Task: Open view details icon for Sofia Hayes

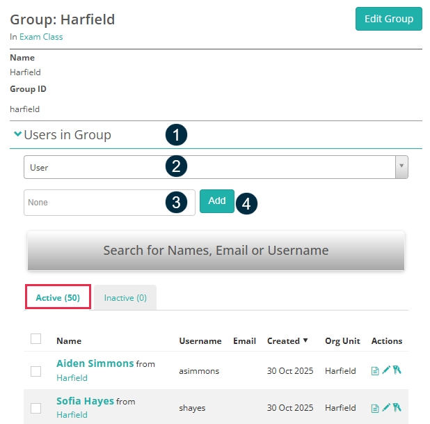Action: [x=374, y=408]
